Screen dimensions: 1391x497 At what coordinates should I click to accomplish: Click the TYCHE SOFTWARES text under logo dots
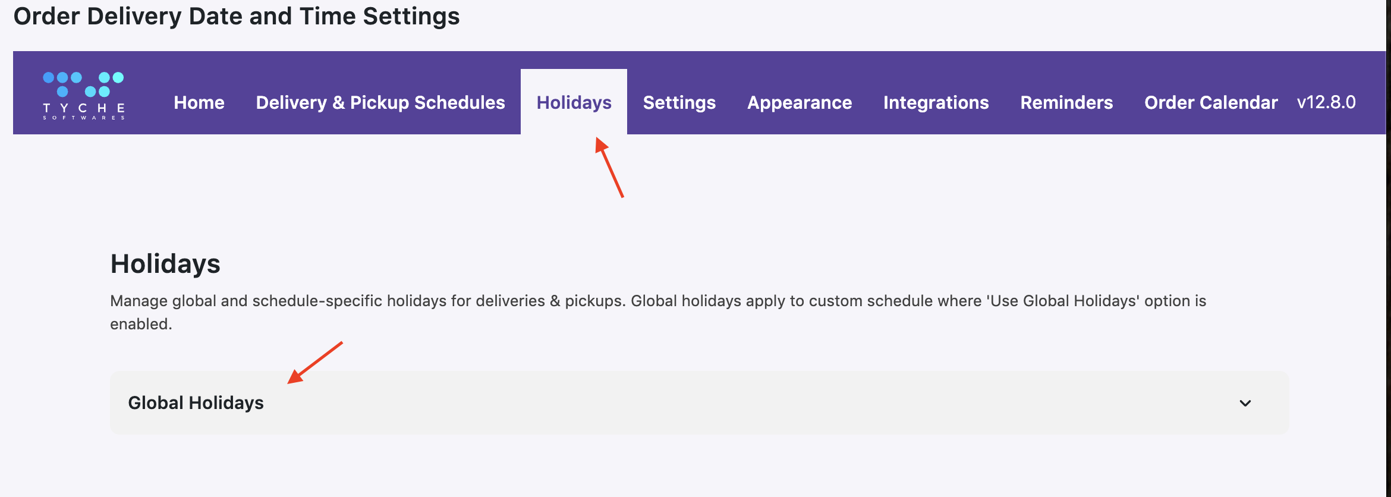coord(83,111)
